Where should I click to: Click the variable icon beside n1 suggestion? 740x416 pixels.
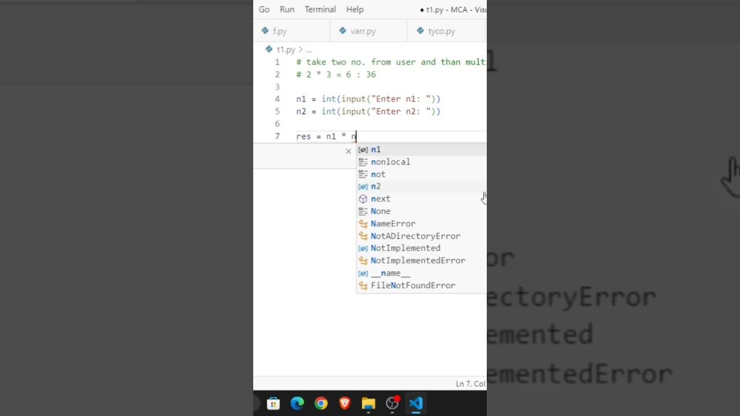[x=363, y=150]
